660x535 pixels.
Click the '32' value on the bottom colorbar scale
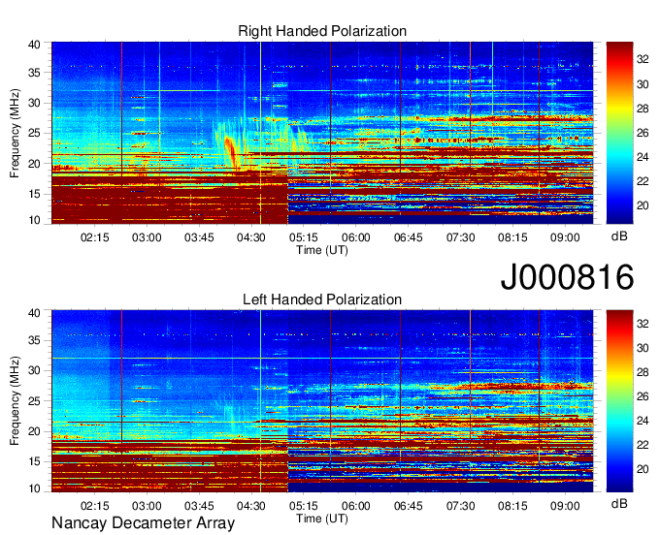click(643, 324)
